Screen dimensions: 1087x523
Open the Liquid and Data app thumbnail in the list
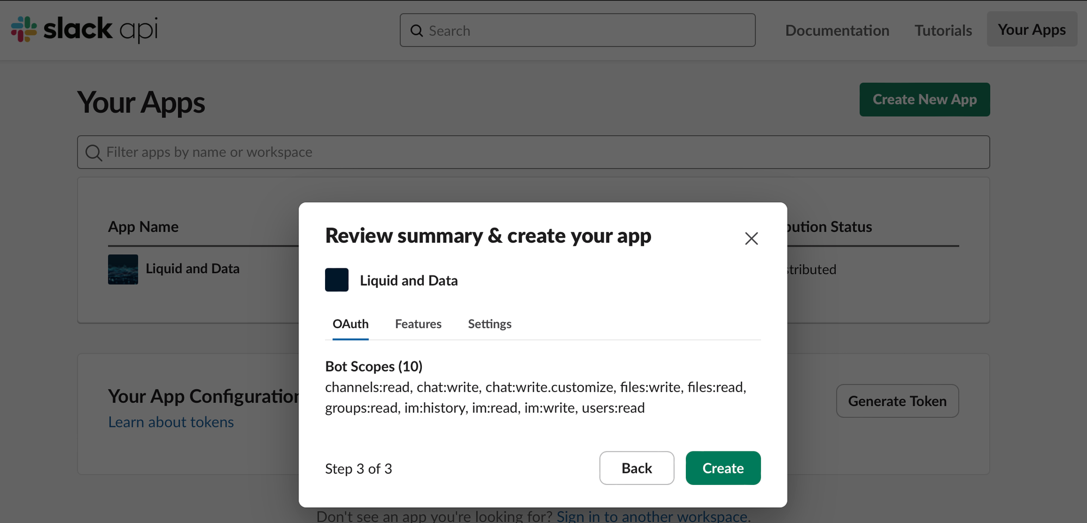coord(123,269)
